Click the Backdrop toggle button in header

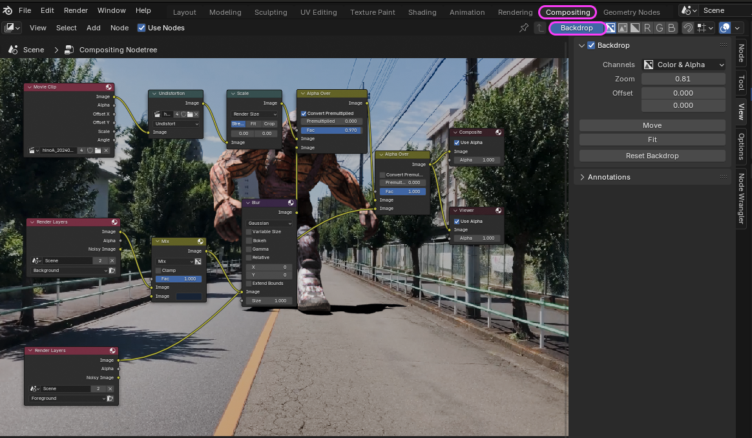click(x=576, y=28)
